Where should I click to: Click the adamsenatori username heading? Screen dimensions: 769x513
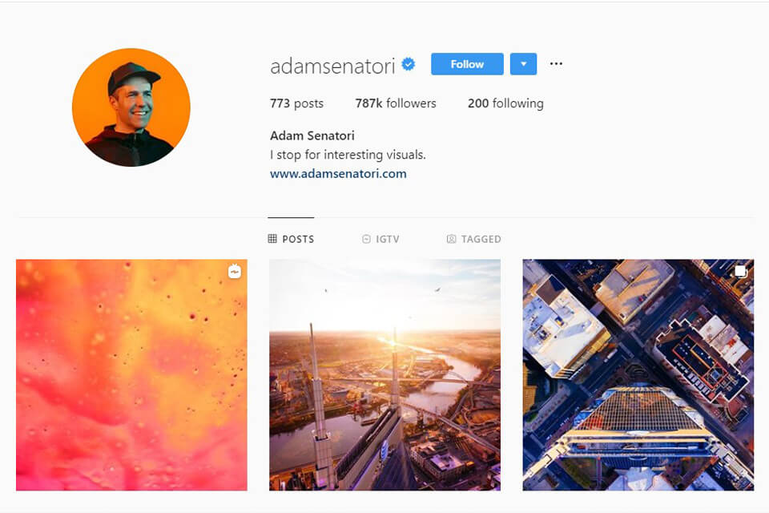click(332, 66)
